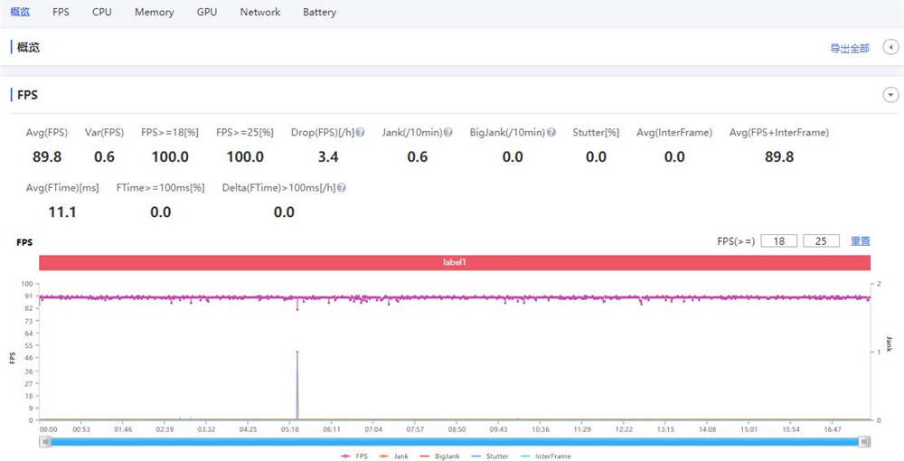Click the Jank spike near 05:18
904x461 pixels.
tap(297, 385)
